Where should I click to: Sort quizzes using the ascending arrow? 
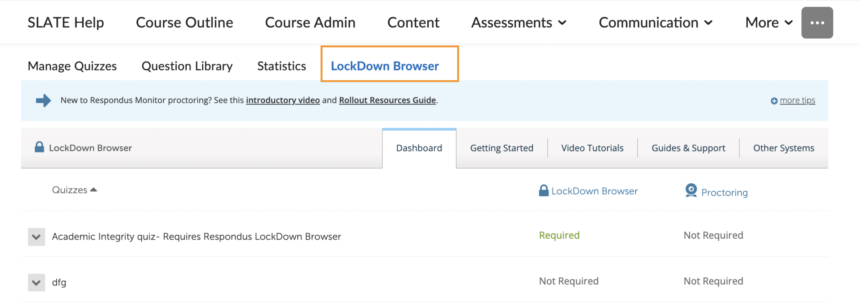click(x=94, y=190)
